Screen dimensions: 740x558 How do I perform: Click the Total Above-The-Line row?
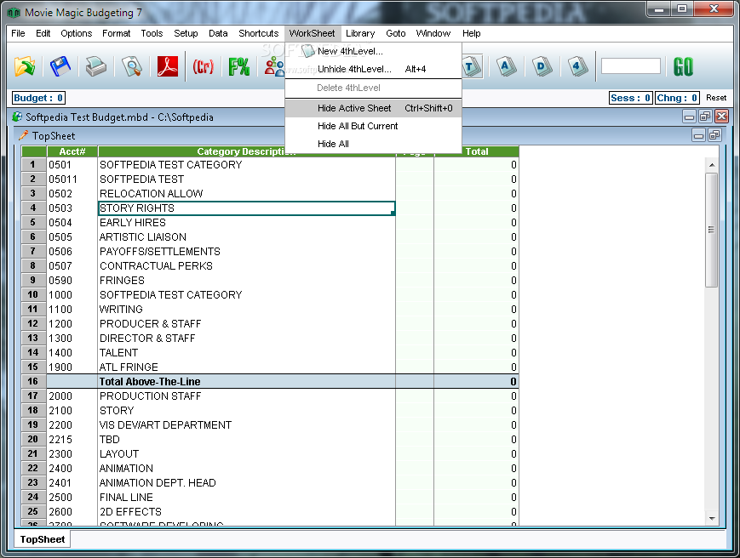270,381
